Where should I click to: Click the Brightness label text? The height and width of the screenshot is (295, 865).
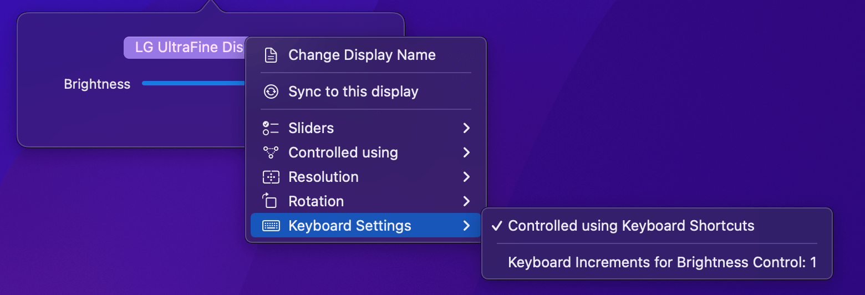coord(97,84)
